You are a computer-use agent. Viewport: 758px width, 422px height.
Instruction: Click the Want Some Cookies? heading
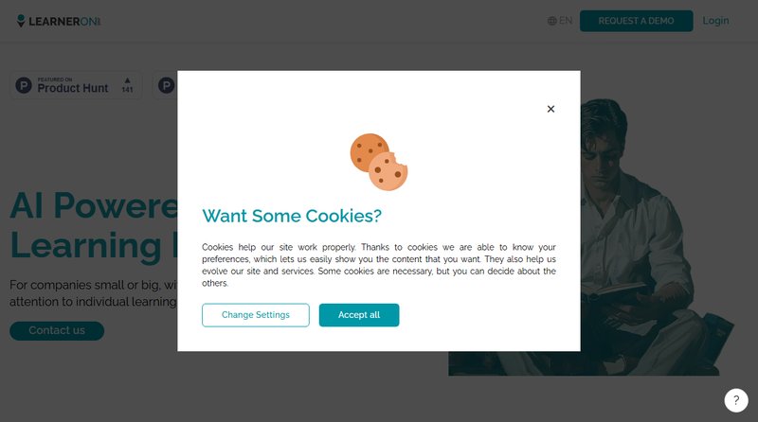pos(292,216)
